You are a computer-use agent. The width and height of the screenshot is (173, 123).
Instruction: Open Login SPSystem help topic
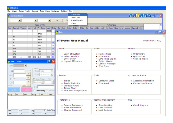[x=72, y=54]
